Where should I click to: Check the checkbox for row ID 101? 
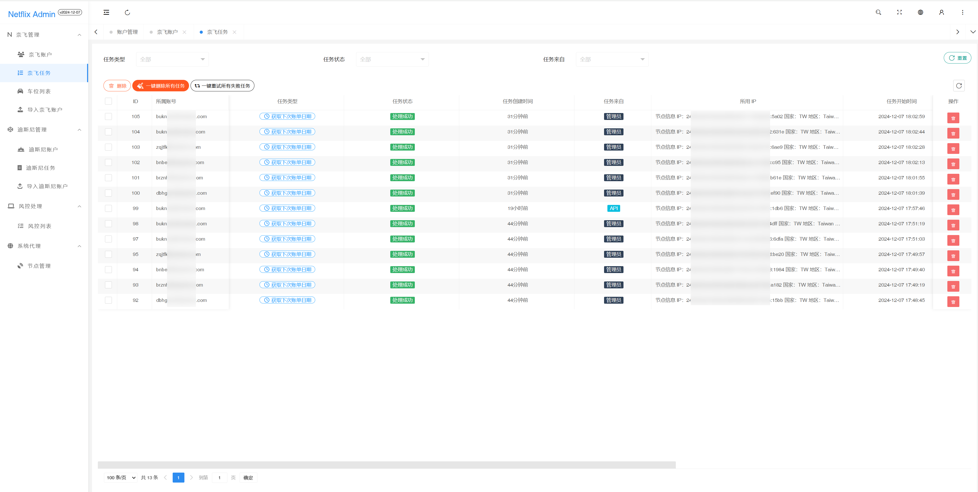pos(109,178)
